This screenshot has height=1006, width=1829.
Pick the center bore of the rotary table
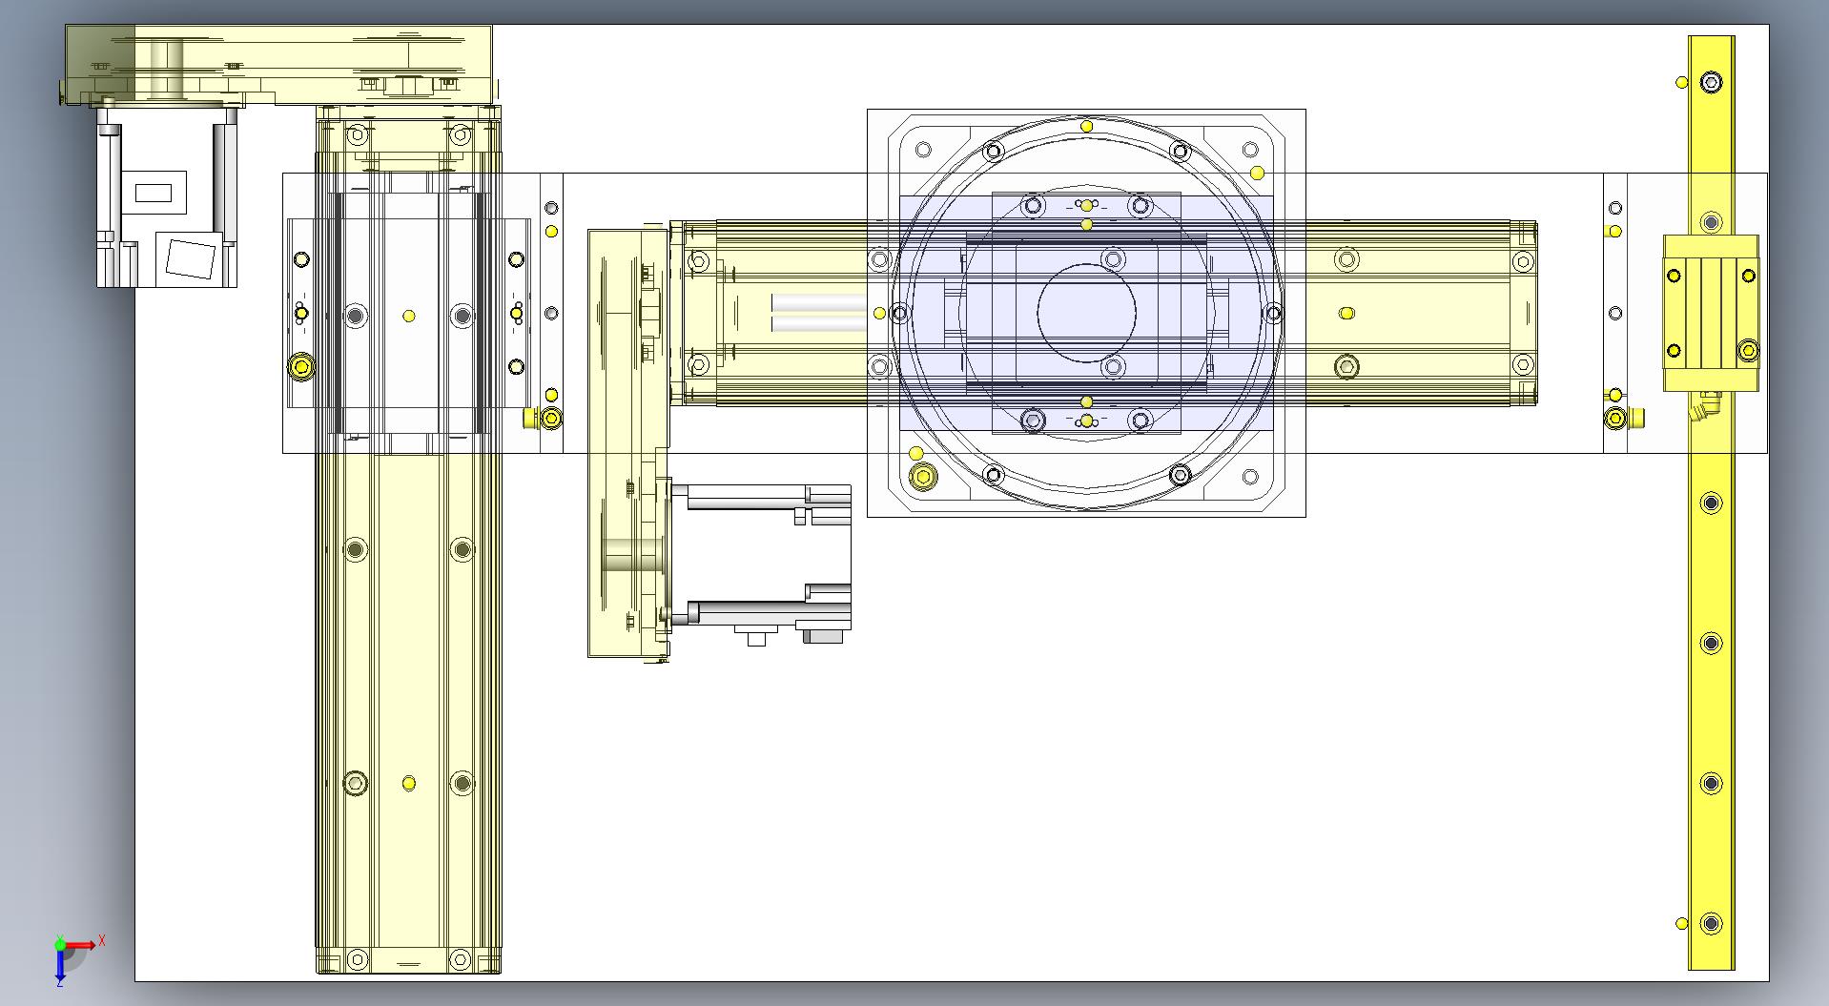click(1086, 313)
